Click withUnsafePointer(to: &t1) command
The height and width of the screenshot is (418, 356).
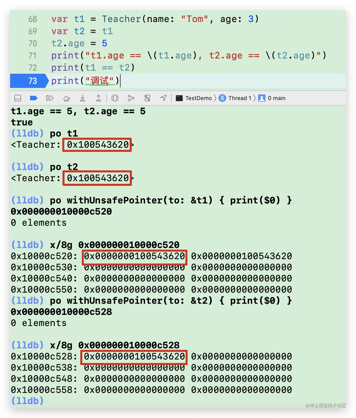(171, 200)
